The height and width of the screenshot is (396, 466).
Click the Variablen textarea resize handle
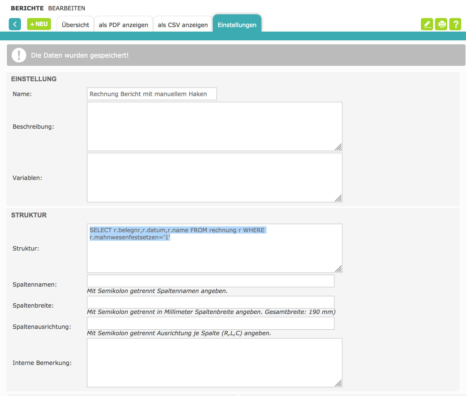(338, 198)
